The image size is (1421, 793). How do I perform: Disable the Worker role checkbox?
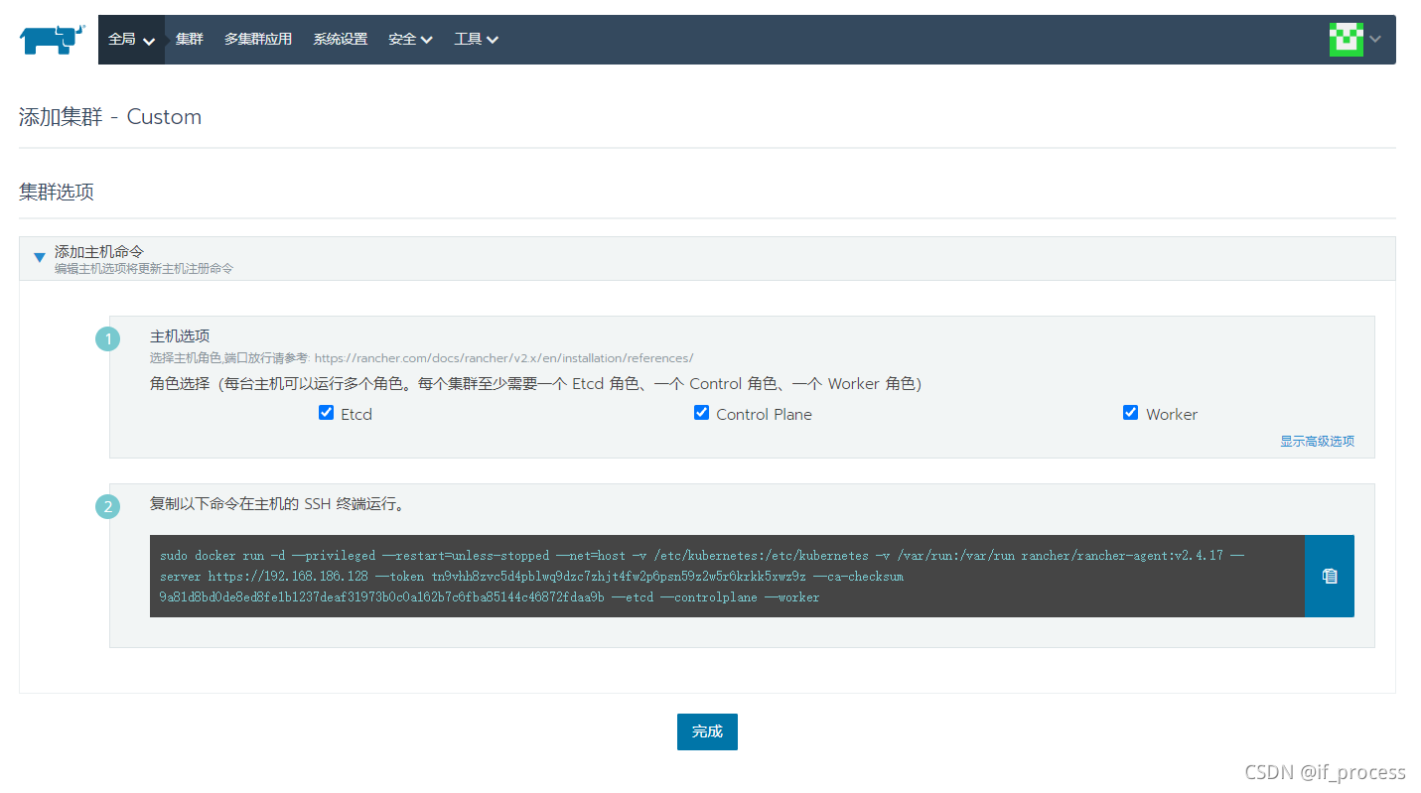(x=1130, y=413)
